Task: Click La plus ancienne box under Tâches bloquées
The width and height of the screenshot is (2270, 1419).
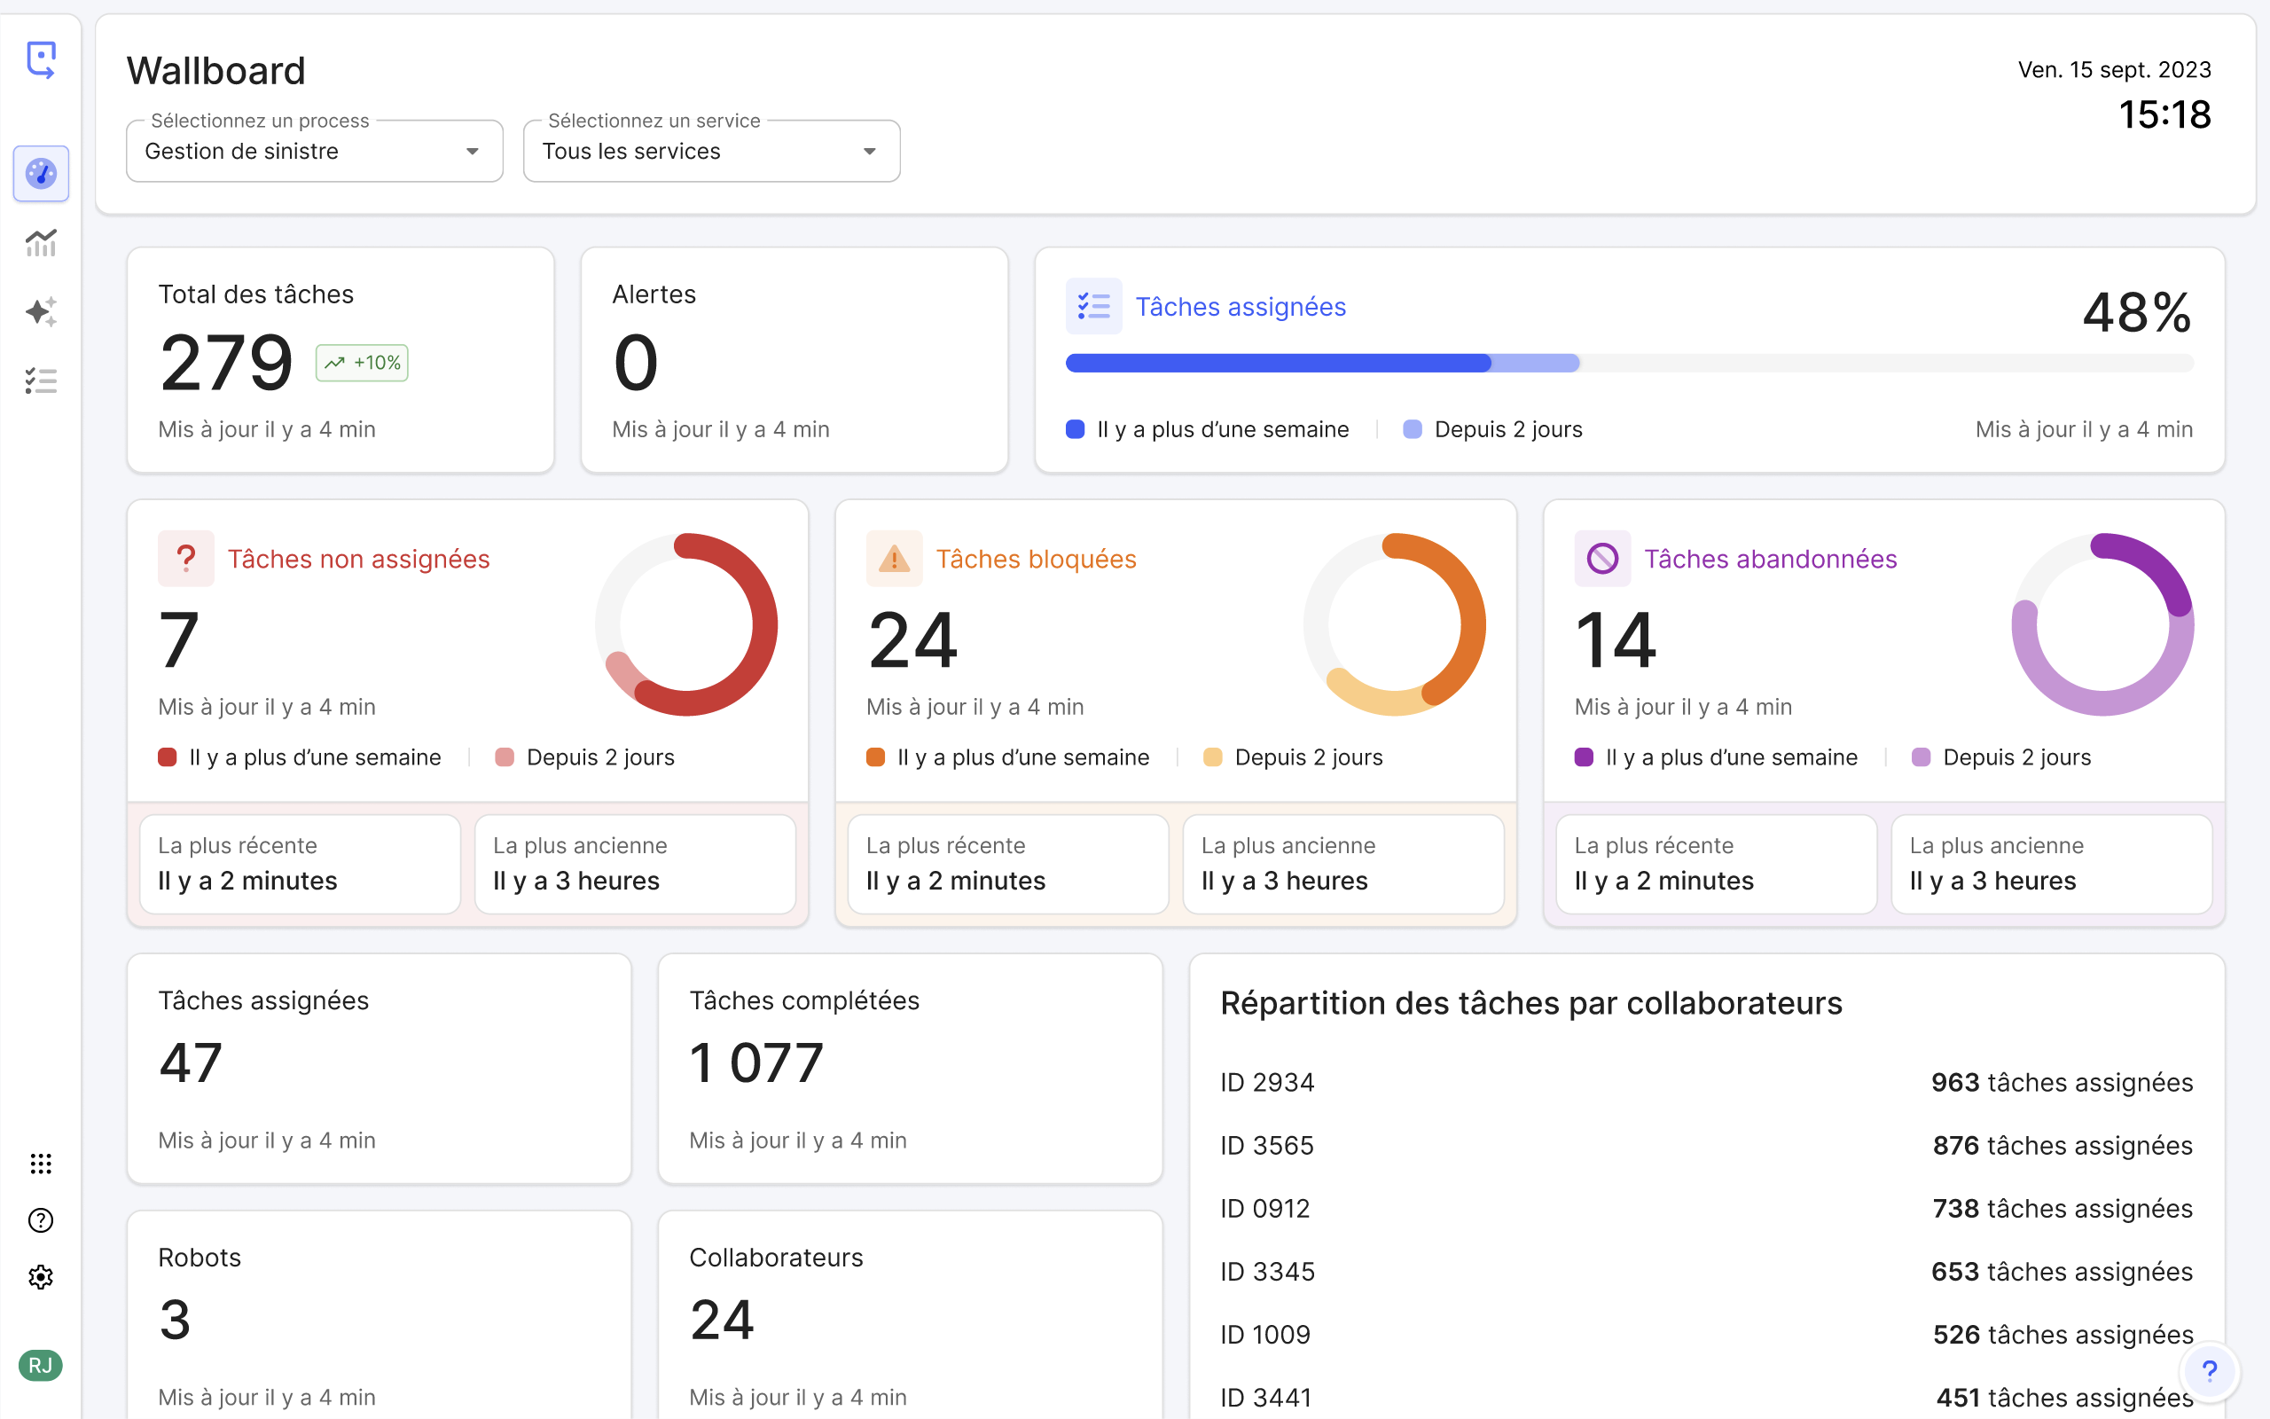Action: 1343,865
